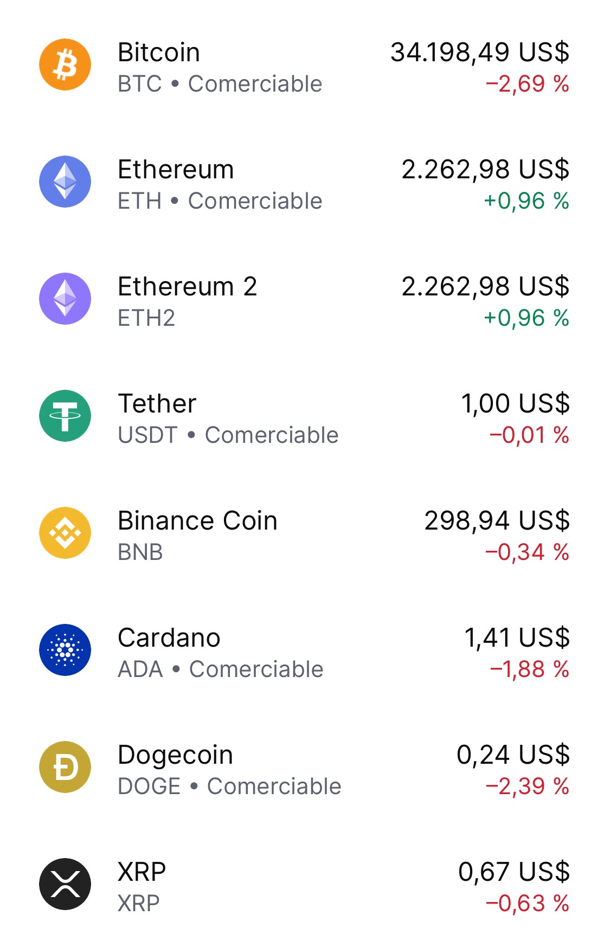Tap the blue Ethereum diamond icon
The width and height of the screenshot is (610, 941).
65,182
